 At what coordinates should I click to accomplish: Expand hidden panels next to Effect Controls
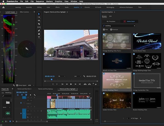point(34,12)
